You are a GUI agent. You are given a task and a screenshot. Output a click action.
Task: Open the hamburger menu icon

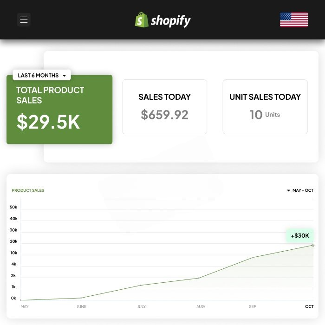(x=24, y=19)
